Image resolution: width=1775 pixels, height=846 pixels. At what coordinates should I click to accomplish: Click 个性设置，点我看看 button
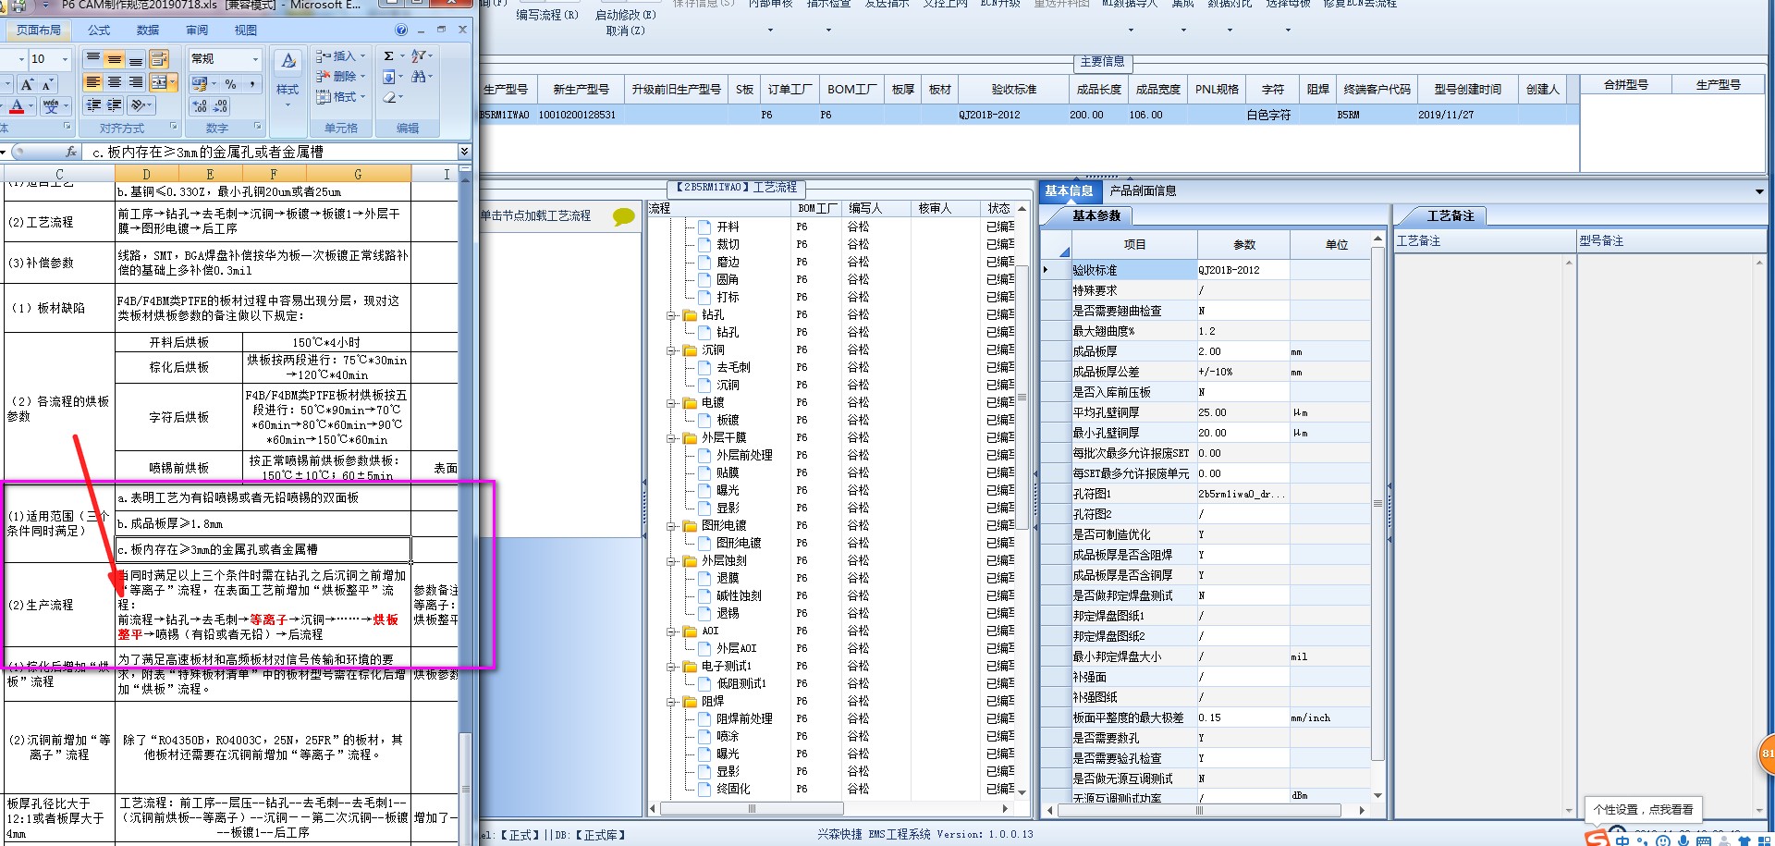pos(1643,809)
